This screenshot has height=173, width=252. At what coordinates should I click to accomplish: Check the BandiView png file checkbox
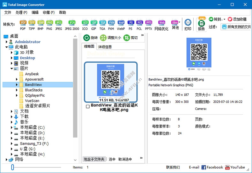[88, 106]
